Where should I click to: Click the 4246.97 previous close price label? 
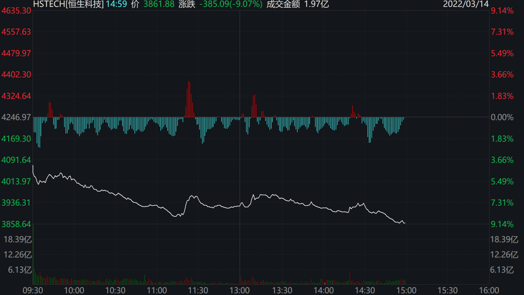[x=16, y=117]
